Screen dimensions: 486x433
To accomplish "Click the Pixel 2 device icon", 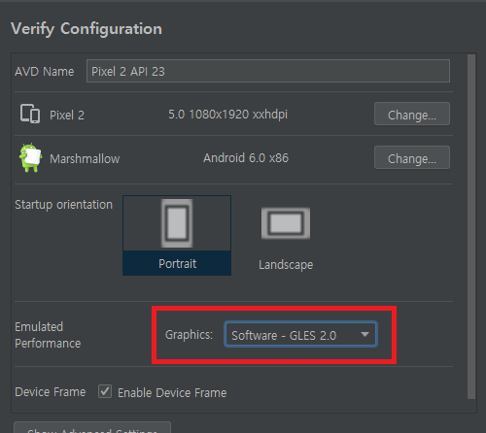I will point(30,114).
